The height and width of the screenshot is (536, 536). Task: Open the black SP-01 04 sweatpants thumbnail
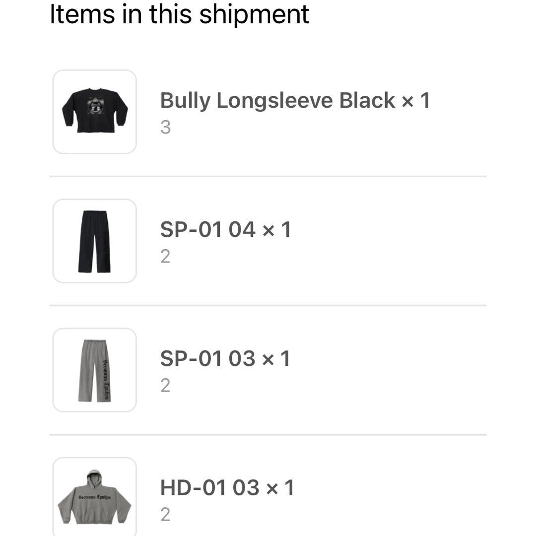95,241
